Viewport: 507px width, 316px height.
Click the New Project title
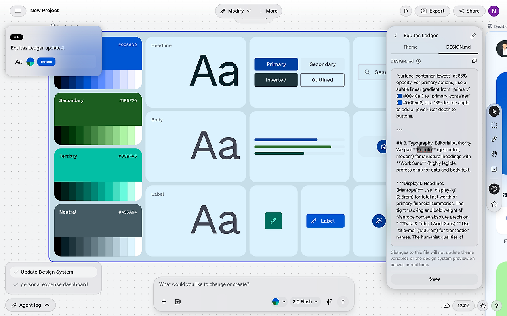click(45, 11)
